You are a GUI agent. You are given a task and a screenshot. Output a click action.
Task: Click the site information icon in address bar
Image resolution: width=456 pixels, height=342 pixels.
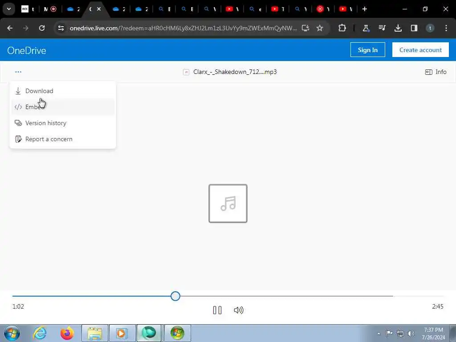[x=61, y=28]
